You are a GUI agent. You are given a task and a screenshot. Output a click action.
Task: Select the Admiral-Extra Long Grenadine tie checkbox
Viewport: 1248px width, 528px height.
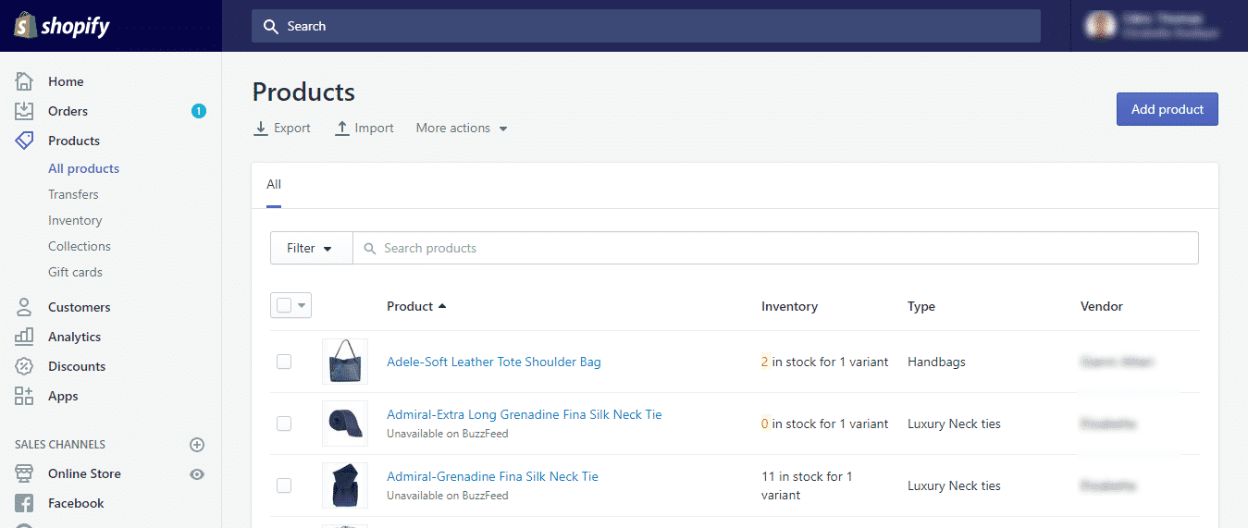click(284, 424)
